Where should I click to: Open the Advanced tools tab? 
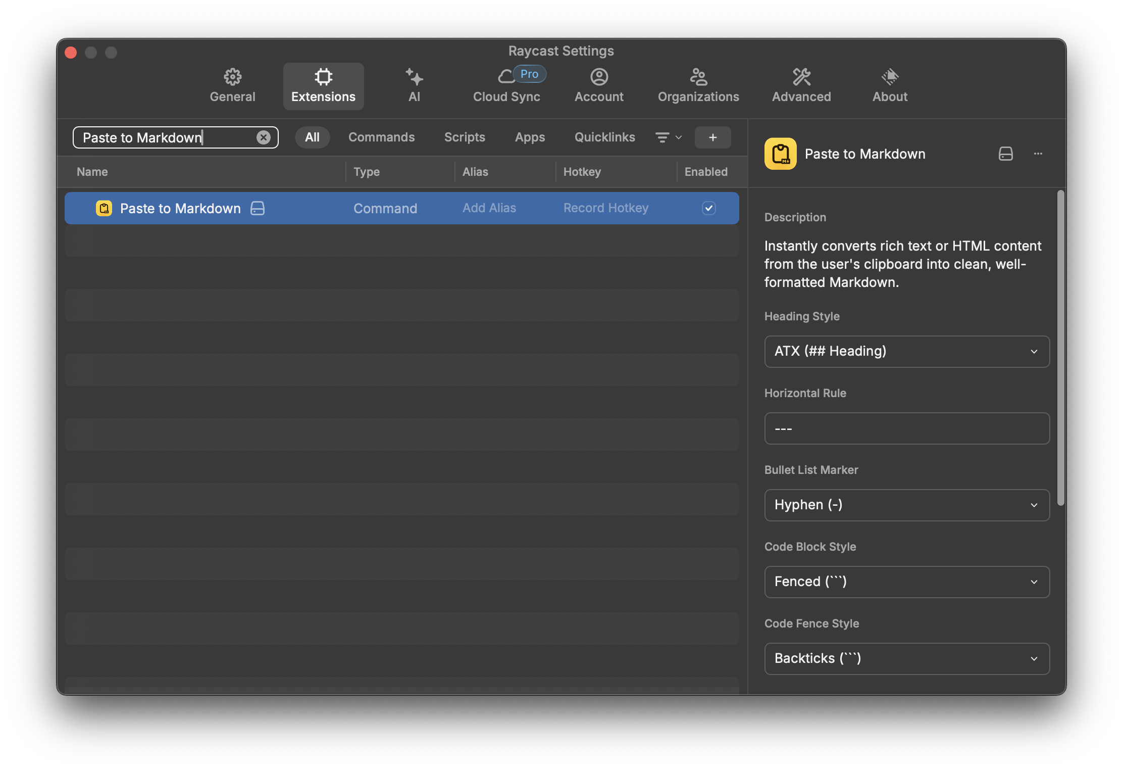pos(801,86)
